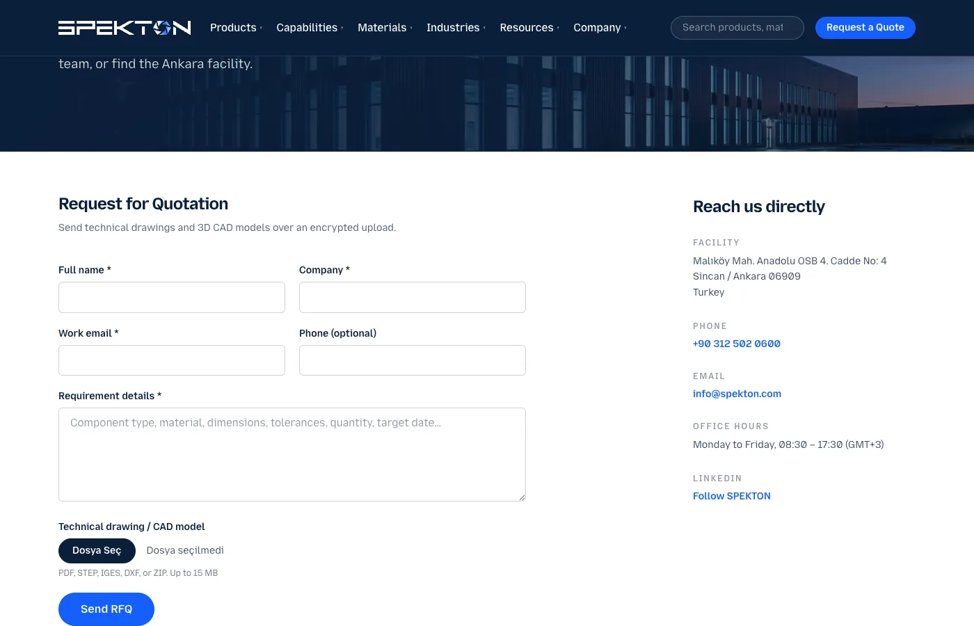Call the +90 312 502 0600 link
974x626 pixels.
(x=737, y=344)
